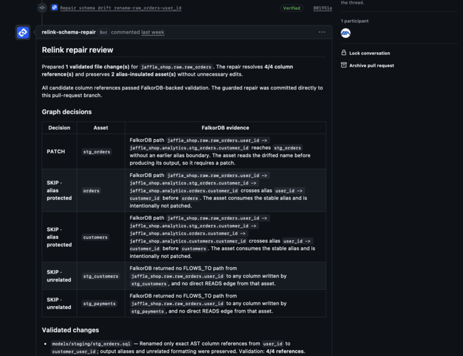Click jaffle_shop.raw.raw_orders code in summary paragraph
Image resolution: width=463 pixels, height=356 pixels.
[x=176, y=67]
